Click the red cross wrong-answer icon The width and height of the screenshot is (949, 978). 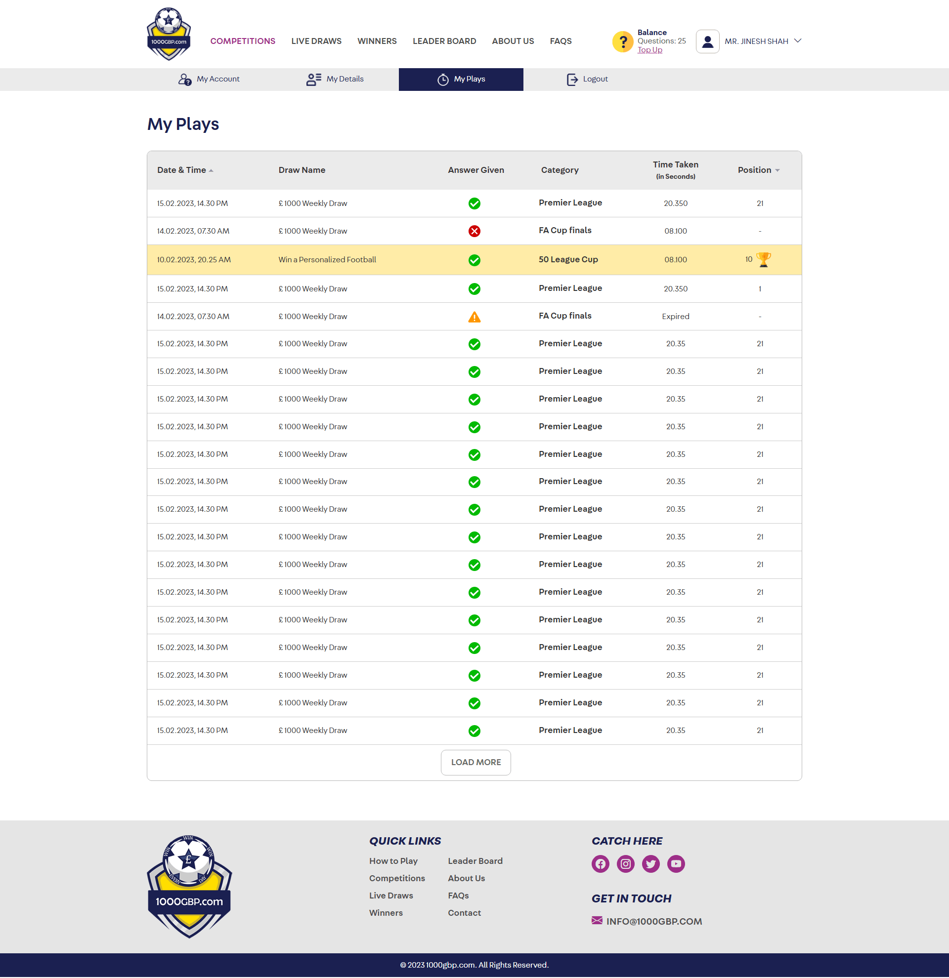click(474, 231)
